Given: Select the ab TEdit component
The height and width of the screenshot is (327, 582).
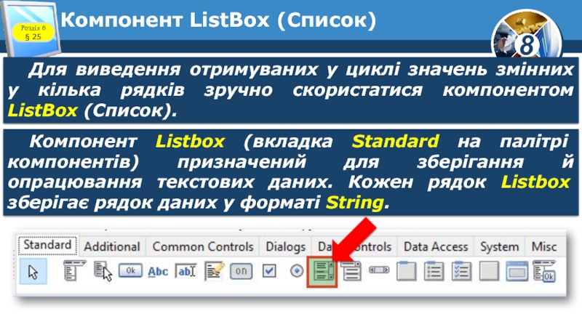Looking at the screenshot, I should [x=186, y=271].
